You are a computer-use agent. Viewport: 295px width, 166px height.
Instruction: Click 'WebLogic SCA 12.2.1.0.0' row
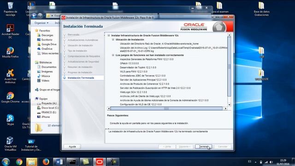133,92
